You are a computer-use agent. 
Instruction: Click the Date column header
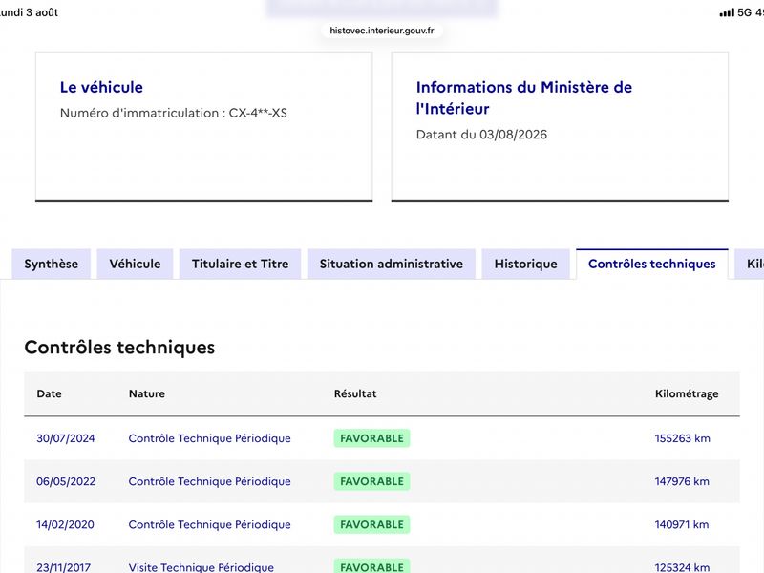(x=50, y=393)
